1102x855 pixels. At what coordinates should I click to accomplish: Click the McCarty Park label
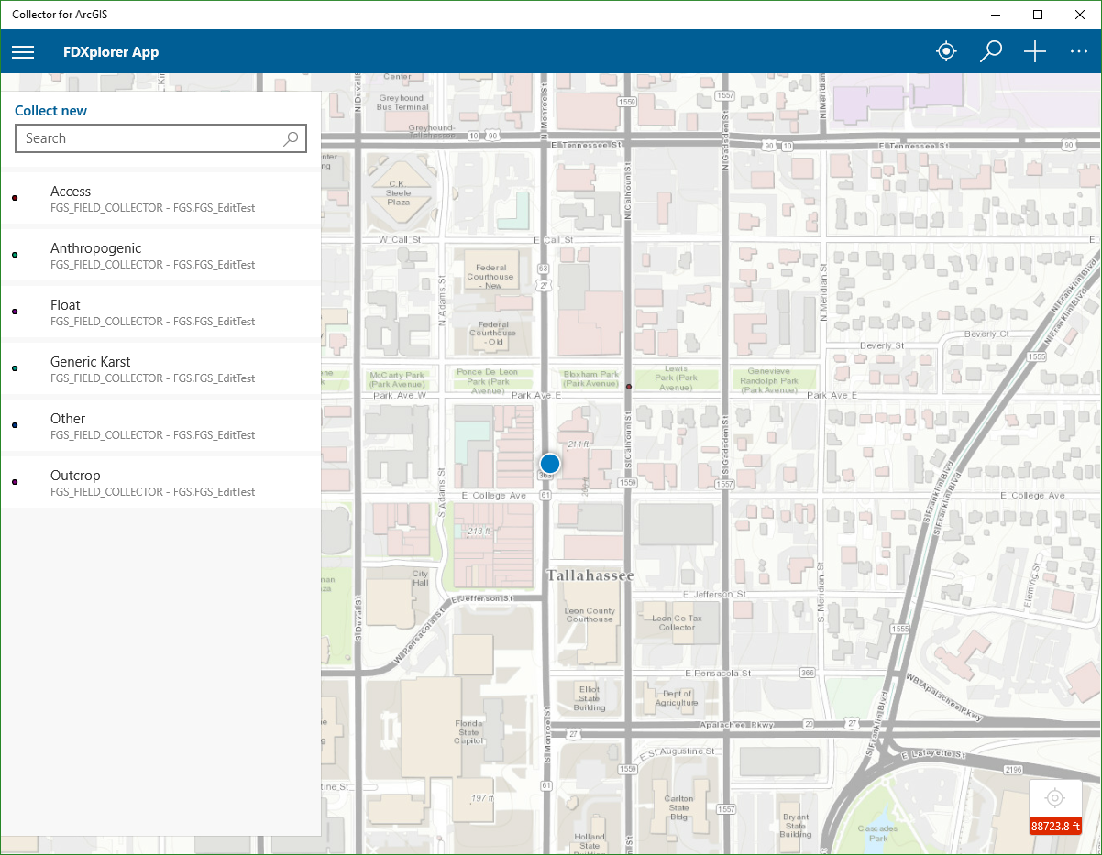[x=397, y=379]
